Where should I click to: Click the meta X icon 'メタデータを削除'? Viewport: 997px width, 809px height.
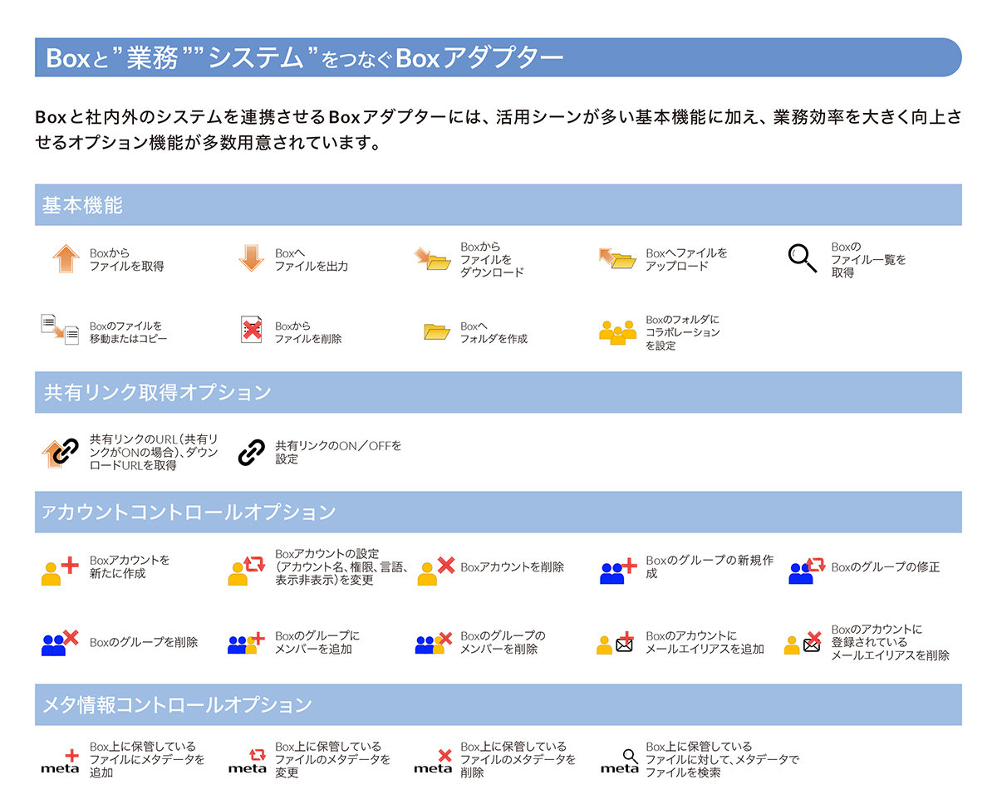coord(433,761)
